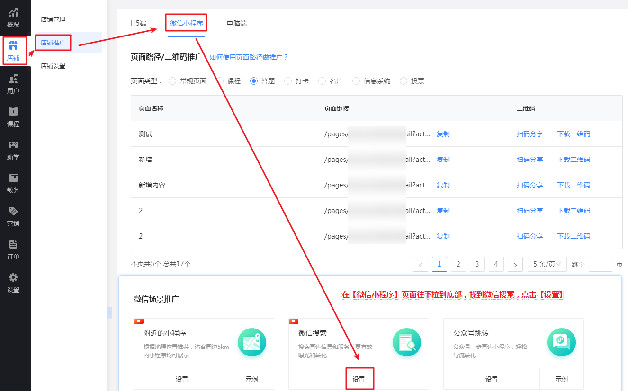Click 设置 under 微信搜索 card

click(359, 379)
